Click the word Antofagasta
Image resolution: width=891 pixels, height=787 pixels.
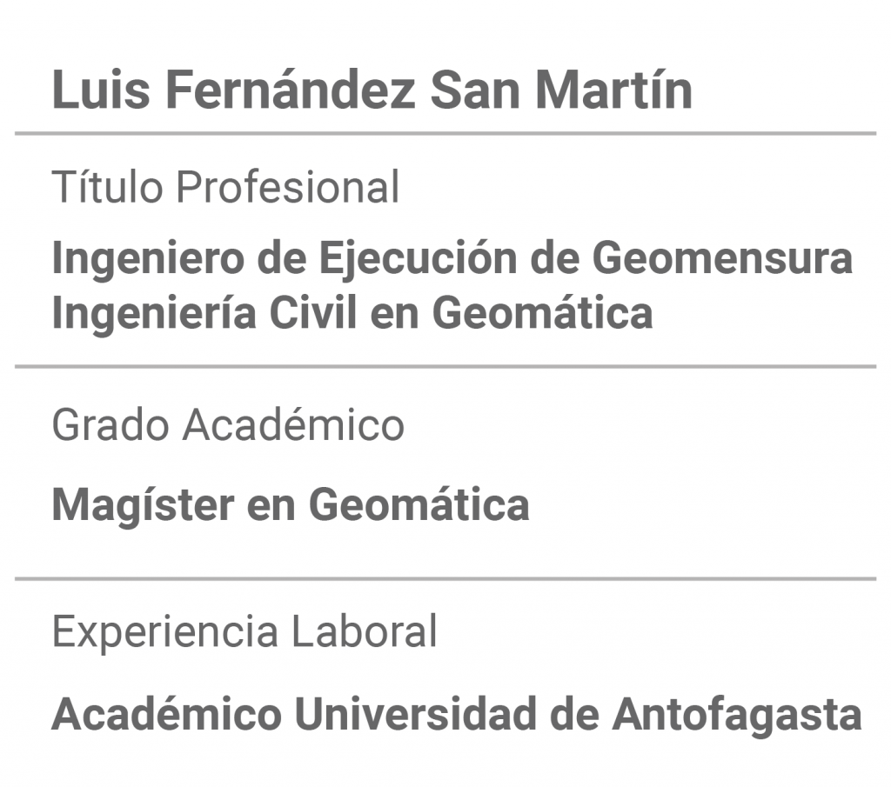[x=737, y=714]
